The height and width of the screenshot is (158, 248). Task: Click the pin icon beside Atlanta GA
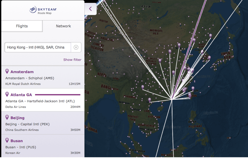7,95
